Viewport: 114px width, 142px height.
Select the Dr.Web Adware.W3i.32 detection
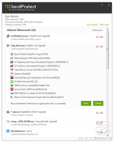tap(26, 82)
